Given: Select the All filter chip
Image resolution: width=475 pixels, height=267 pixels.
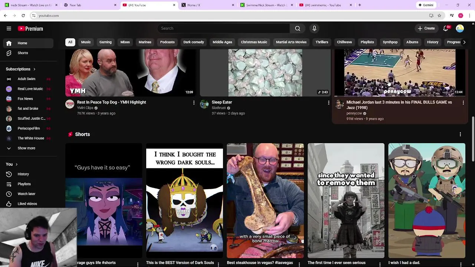Looking at the screenshot, I should pyautogui.click(x=70, y=42).
